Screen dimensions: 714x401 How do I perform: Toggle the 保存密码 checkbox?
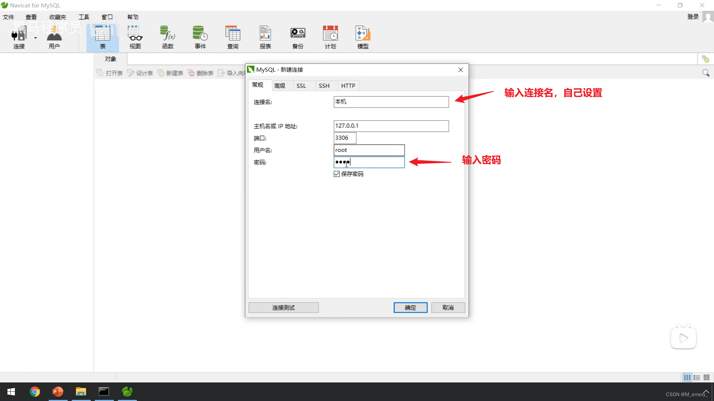337,174
